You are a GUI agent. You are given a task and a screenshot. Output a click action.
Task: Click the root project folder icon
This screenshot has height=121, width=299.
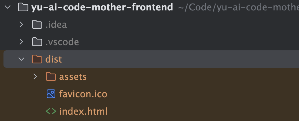[x=23, y=7]
